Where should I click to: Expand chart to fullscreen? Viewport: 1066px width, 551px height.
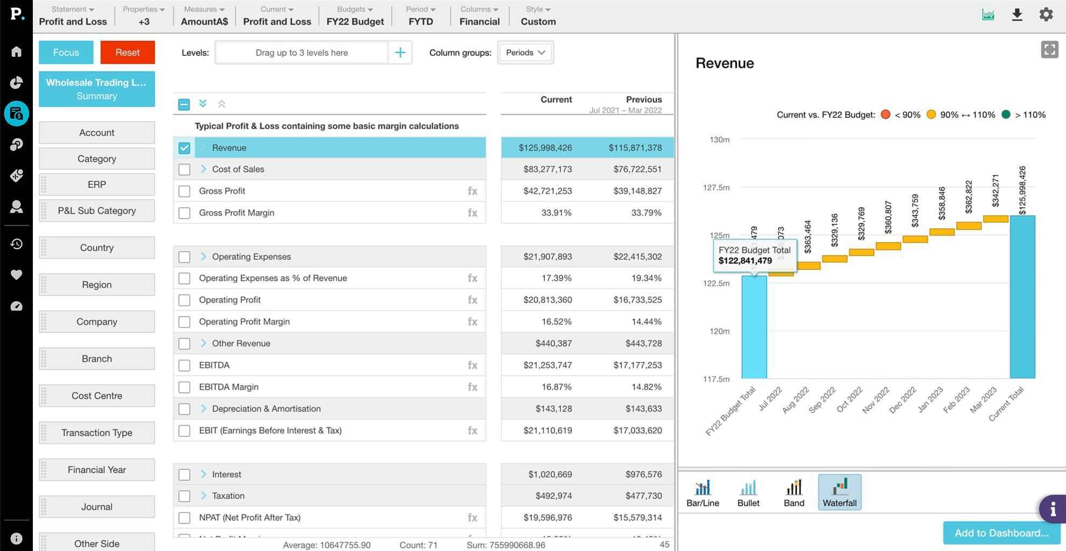click(x=1049, y=50)
